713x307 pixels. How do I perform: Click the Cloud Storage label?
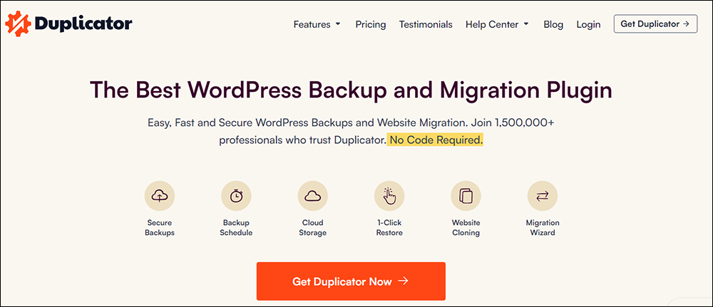tap(313, 228)
